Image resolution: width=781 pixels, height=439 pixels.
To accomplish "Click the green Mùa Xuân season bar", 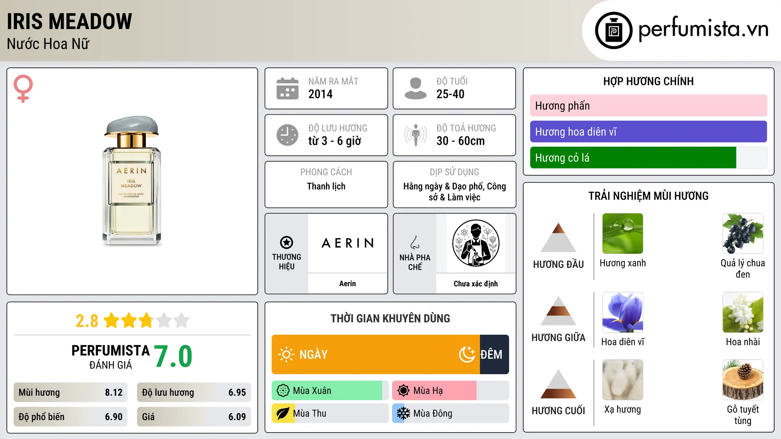I will point(327,391).
